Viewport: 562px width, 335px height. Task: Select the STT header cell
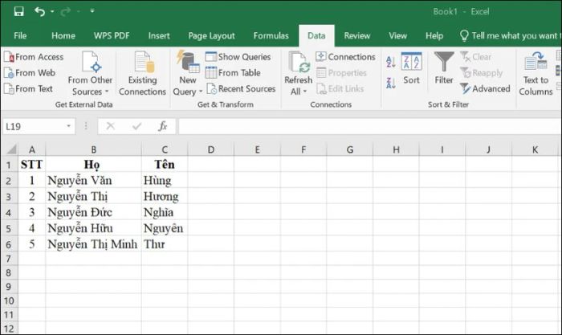(32, 164)
